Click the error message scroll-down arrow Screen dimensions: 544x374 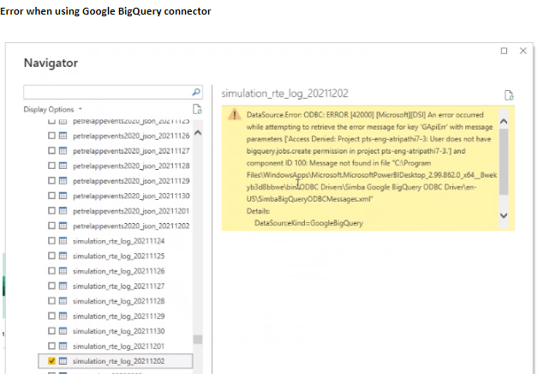504,215
